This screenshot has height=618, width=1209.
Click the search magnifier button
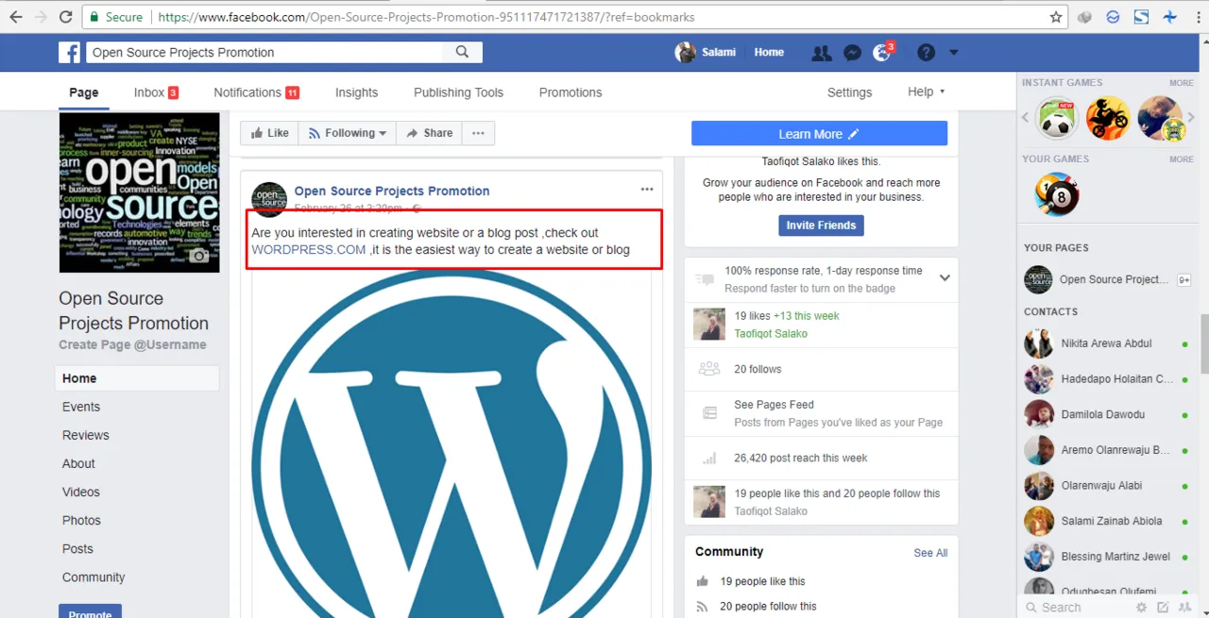coord(462,52)
